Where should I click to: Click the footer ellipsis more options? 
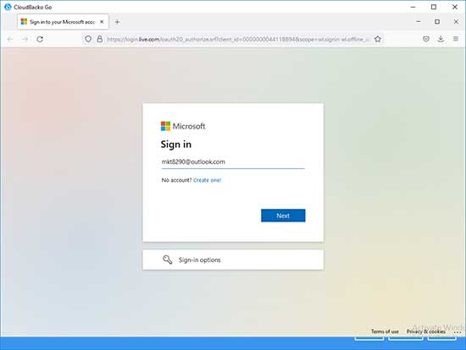tap(458, 332)
